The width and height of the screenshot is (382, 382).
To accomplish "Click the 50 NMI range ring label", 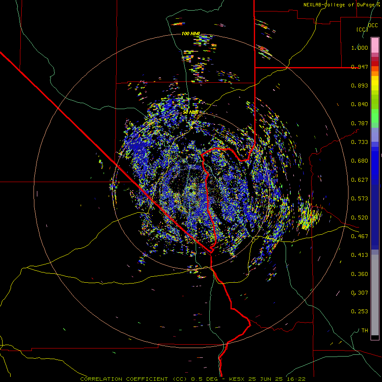I will coord(191,112).
